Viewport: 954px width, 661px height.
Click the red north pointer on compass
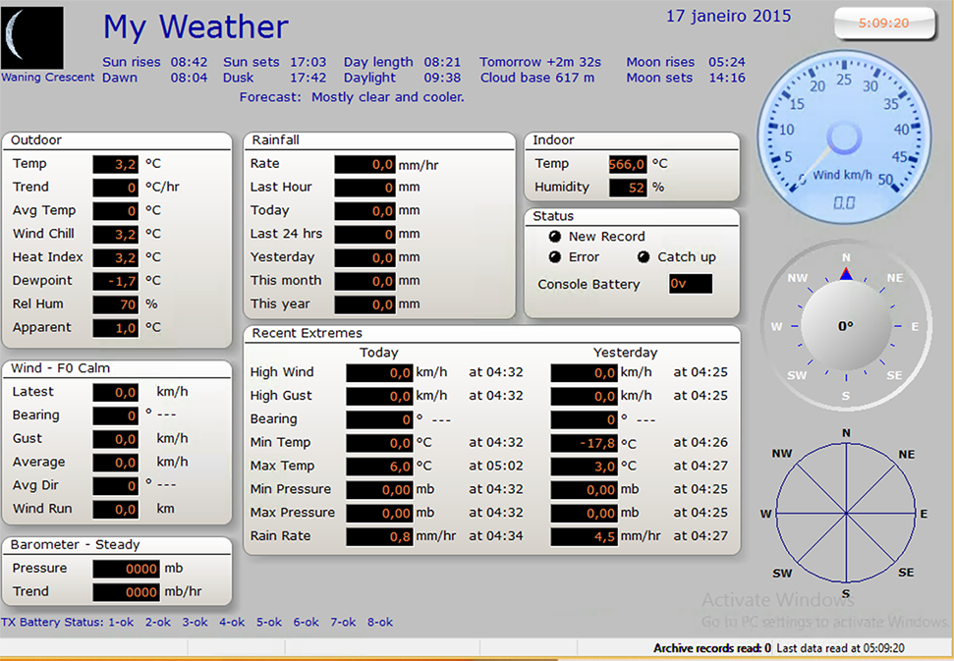[846, 274]
